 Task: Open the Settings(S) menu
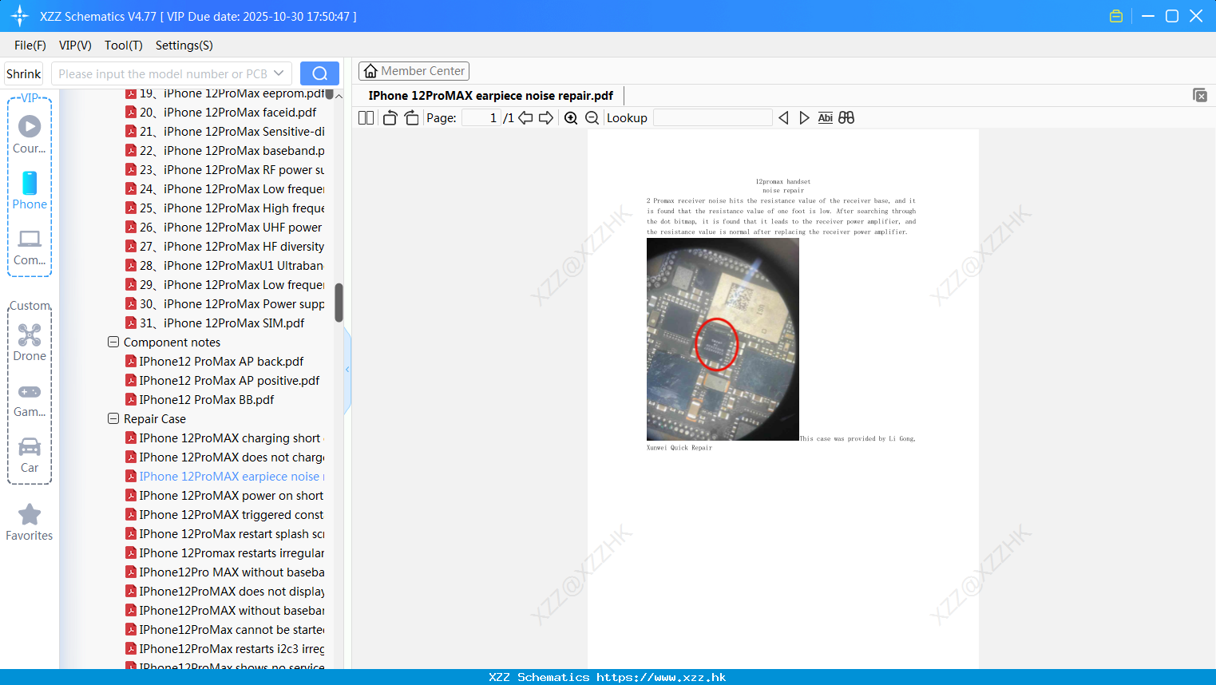pyautogui.click(x=184, y=45)
